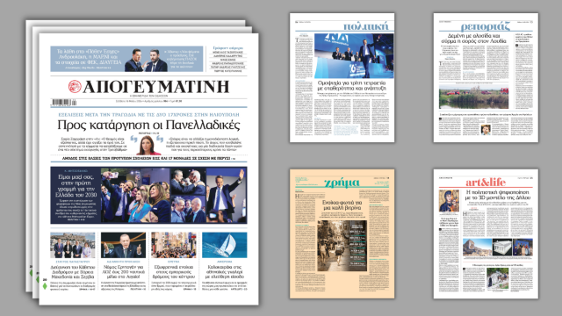Click the sepia street photo on χρήμα page

point(342,246)
